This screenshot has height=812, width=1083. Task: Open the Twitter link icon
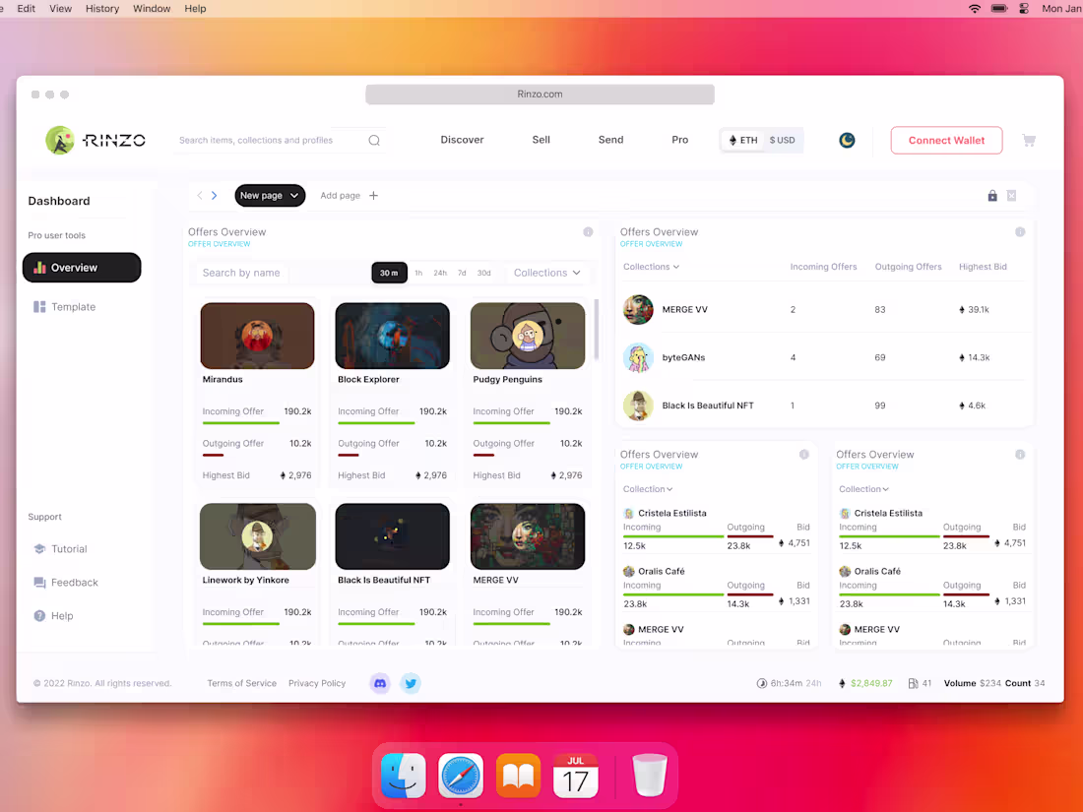click(x=411, y=683)
